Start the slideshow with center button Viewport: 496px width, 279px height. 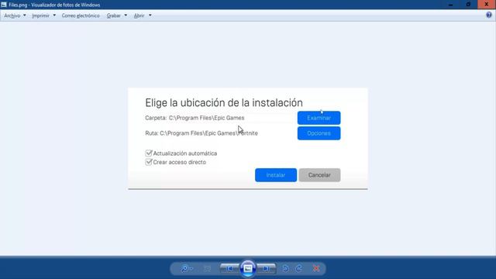[248, 269]
